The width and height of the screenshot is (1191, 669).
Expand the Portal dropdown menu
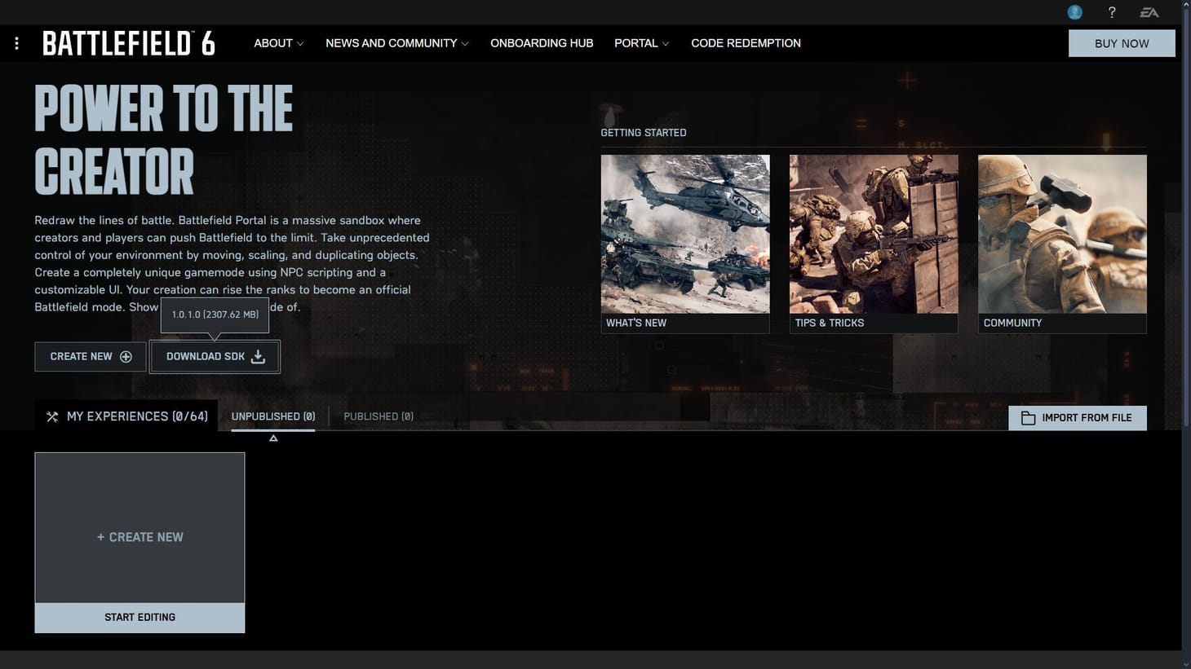[x=641, y=43]
